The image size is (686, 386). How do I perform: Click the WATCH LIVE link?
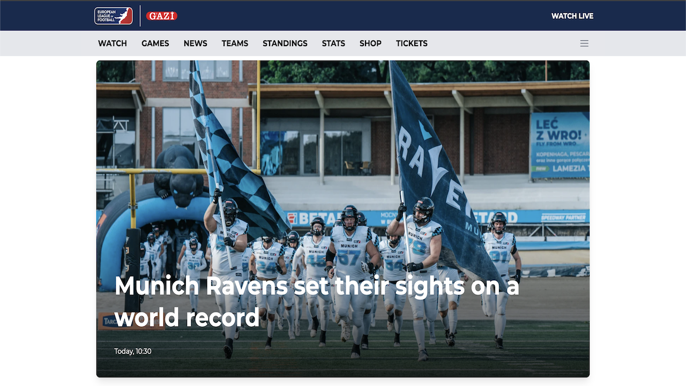click(x=572, y=16)
